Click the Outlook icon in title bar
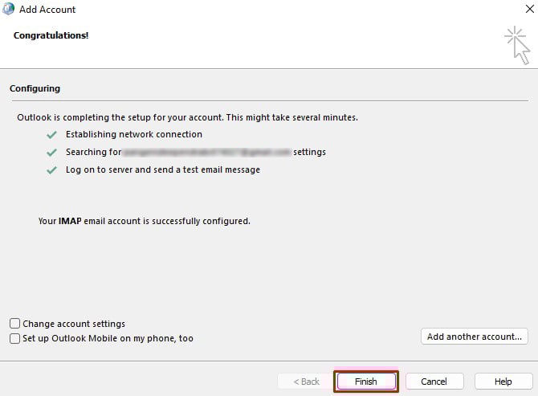This screenshot has width=538, height=396. 8,9
